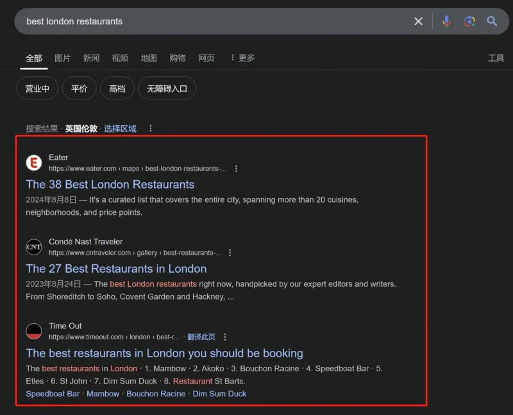This screenshot has width=513, height=415.
Task: Open the Bouchon Racine sitelink
Action: point(156,394)
